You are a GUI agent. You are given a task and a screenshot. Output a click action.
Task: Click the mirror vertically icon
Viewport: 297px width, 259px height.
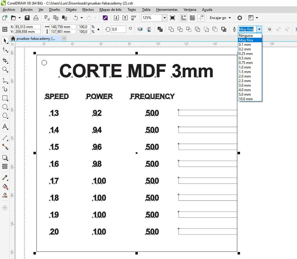(x=149, y=29)
